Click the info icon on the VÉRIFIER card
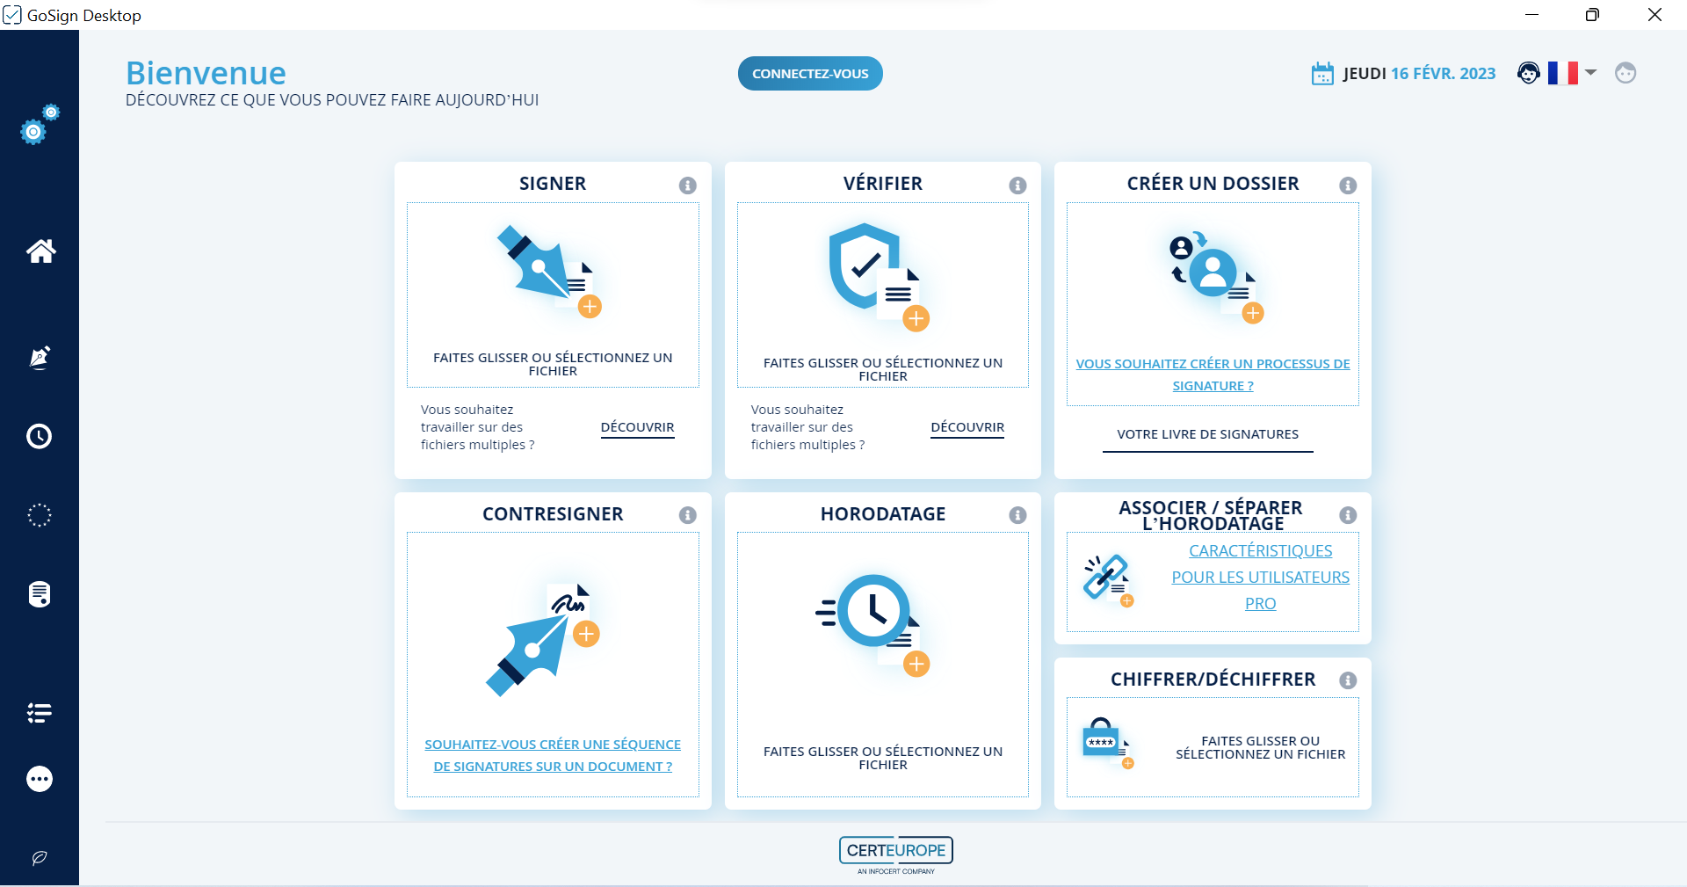The image size is (1687, 887). tap(1018, 185)
